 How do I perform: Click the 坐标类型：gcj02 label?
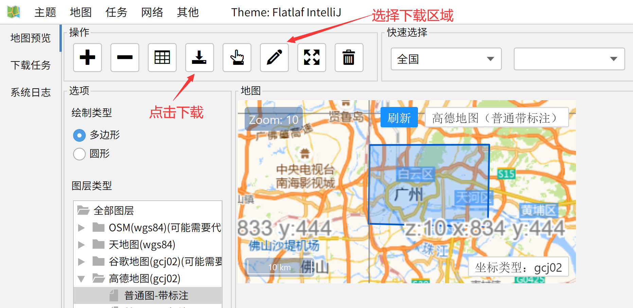point(518,267)
